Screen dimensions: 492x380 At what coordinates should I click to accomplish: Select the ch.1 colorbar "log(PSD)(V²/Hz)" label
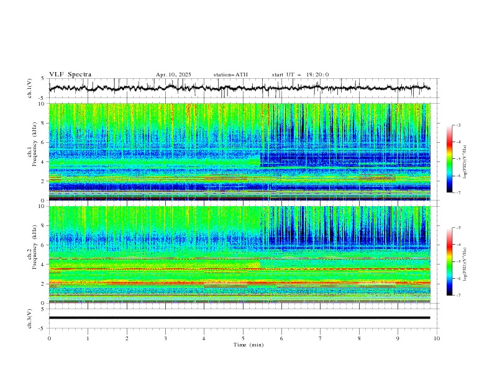tap(465, 162)
